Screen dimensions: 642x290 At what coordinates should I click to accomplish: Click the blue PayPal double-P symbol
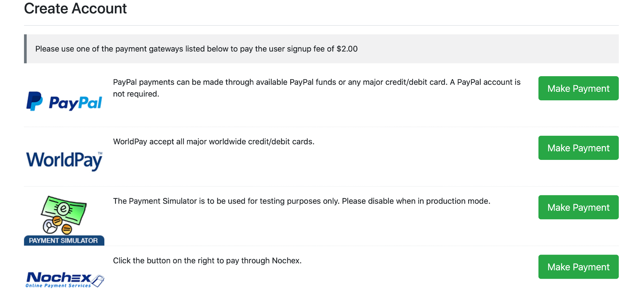(x=34, y=101)
